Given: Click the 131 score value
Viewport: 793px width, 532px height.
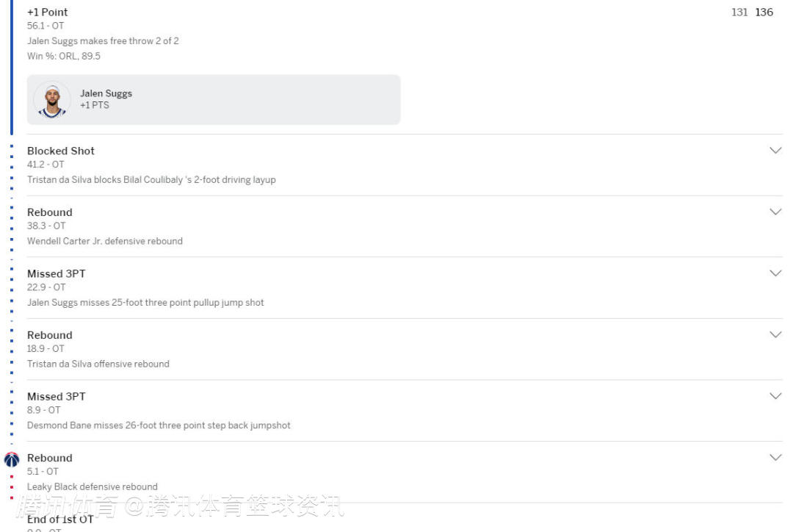Looking at the screenshot, I should (739, 12).
